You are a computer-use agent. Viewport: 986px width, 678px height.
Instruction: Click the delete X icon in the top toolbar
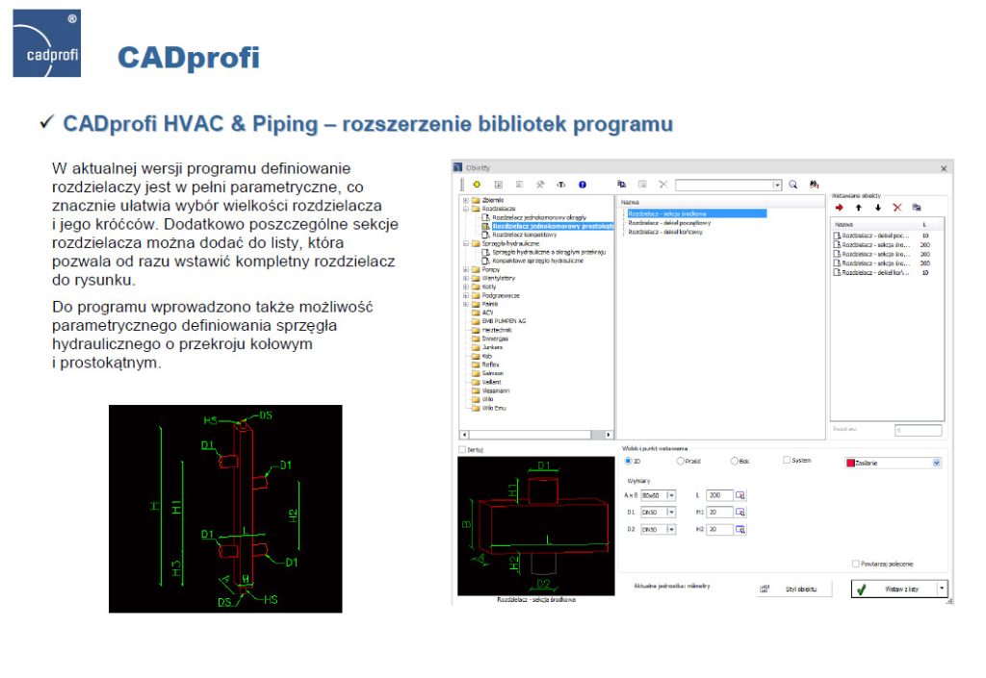click(x=662, y=185)
